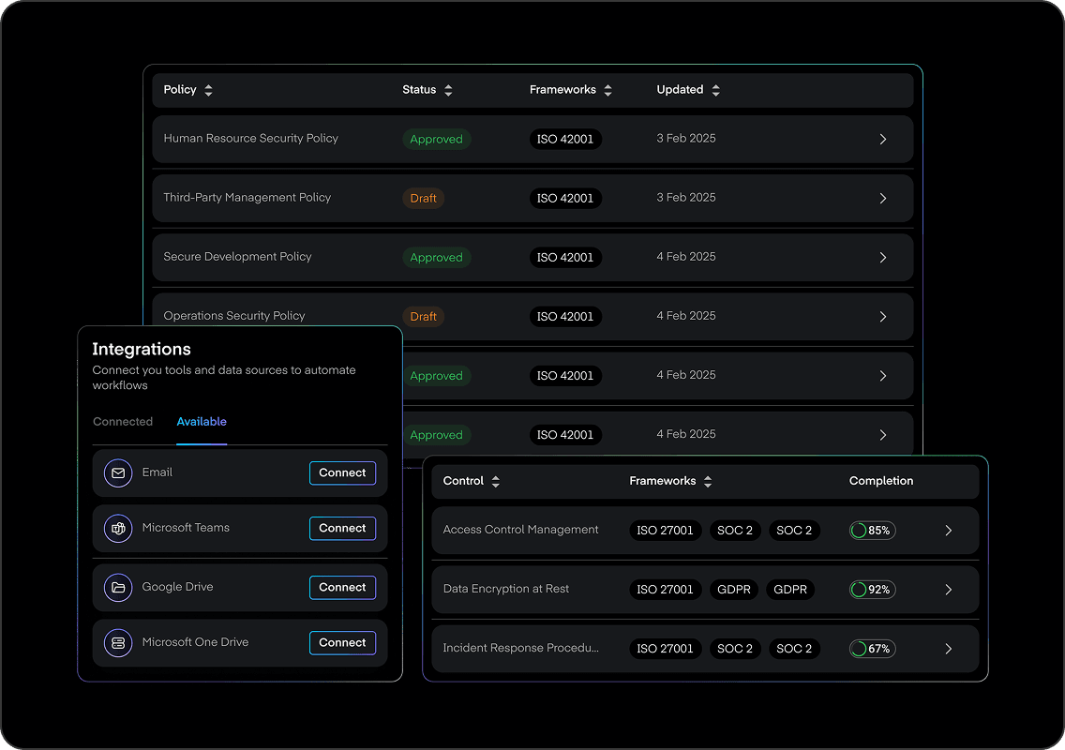This screenshot has width=1065, height=750.
Task: Open Access Control Management chevron
Action: click(949, 531)
